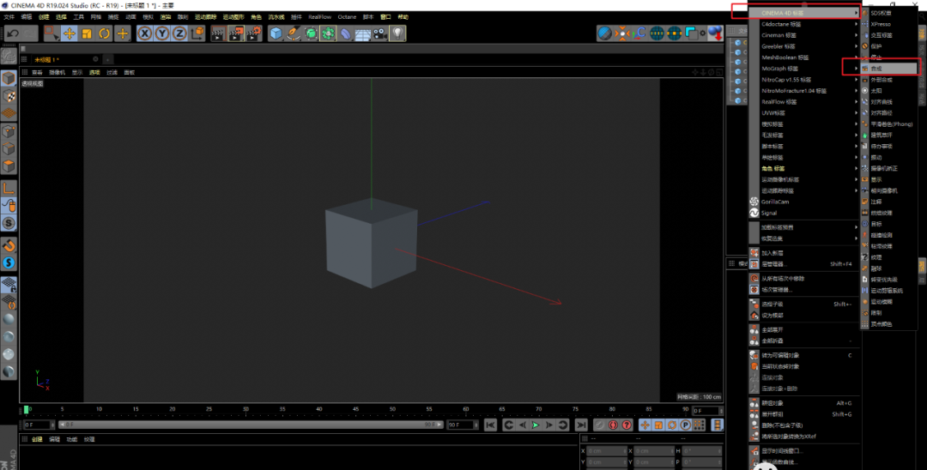Screen dimensions: 927x470
Task: Click 层管理器... layer manager entry
Action: click(x=803, y=264)
